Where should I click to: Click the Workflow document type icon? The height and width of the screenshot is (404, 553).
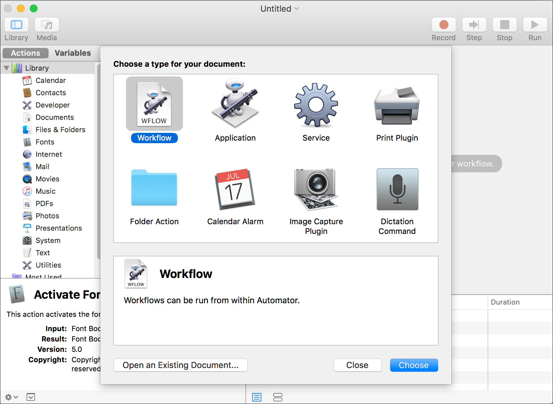154,104
